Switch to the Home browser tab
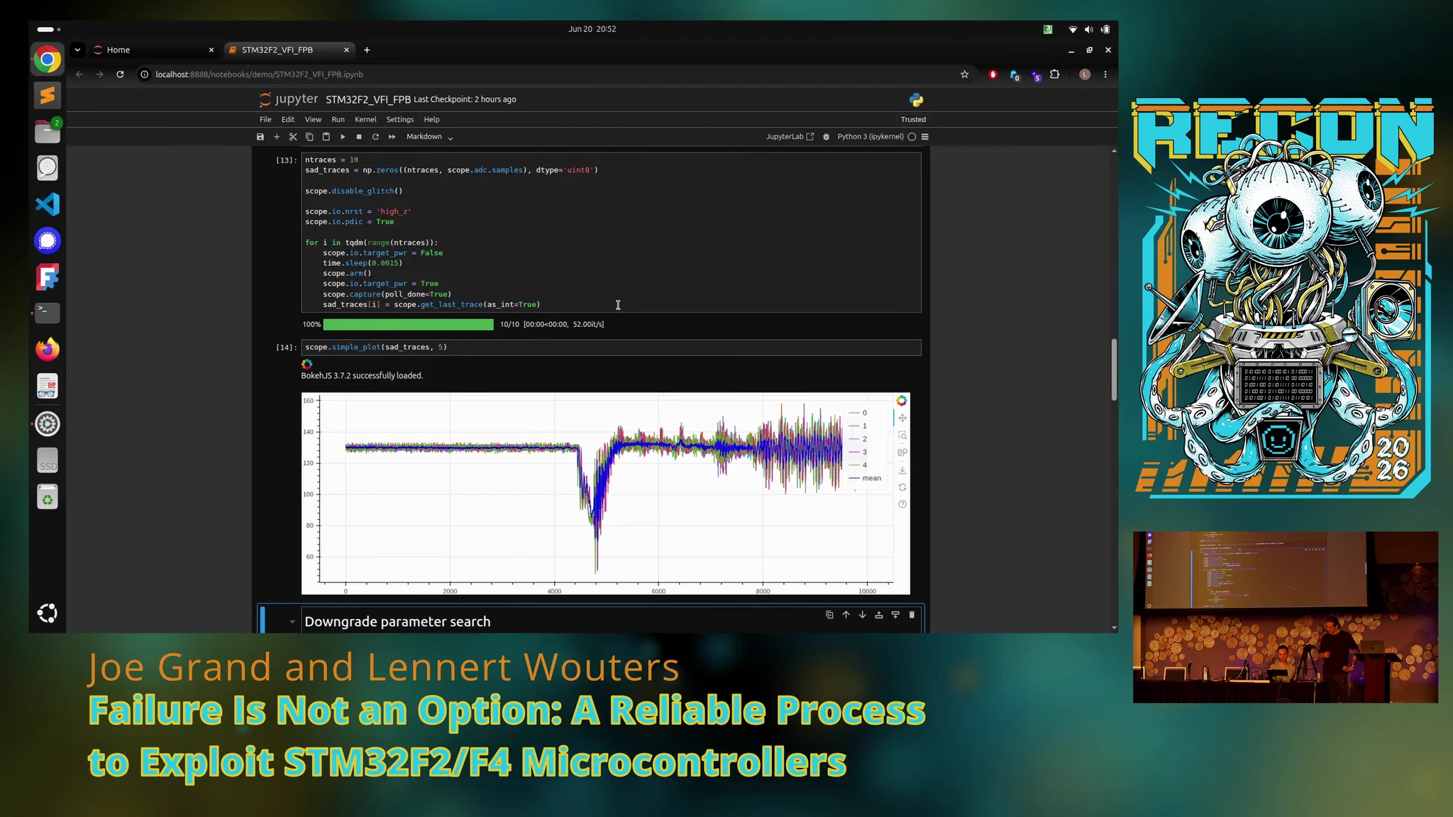This screenshot has width=1453, height=817. click(154, 50)
